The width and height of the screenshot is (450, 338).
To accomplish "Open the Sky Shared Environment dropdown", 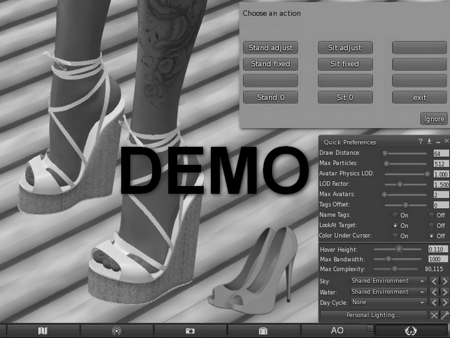I will click(389, 281).
